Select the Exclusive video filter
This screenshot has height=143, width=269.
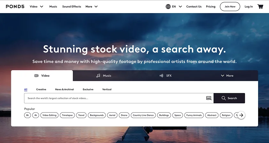(x=88, y=89)
